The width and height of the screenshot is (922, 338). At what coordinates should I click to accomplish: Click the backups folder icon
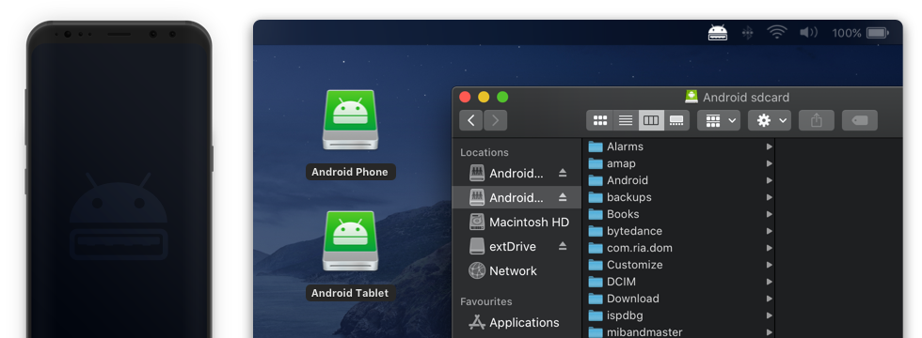pyautogui.click(x=596, y=198)
